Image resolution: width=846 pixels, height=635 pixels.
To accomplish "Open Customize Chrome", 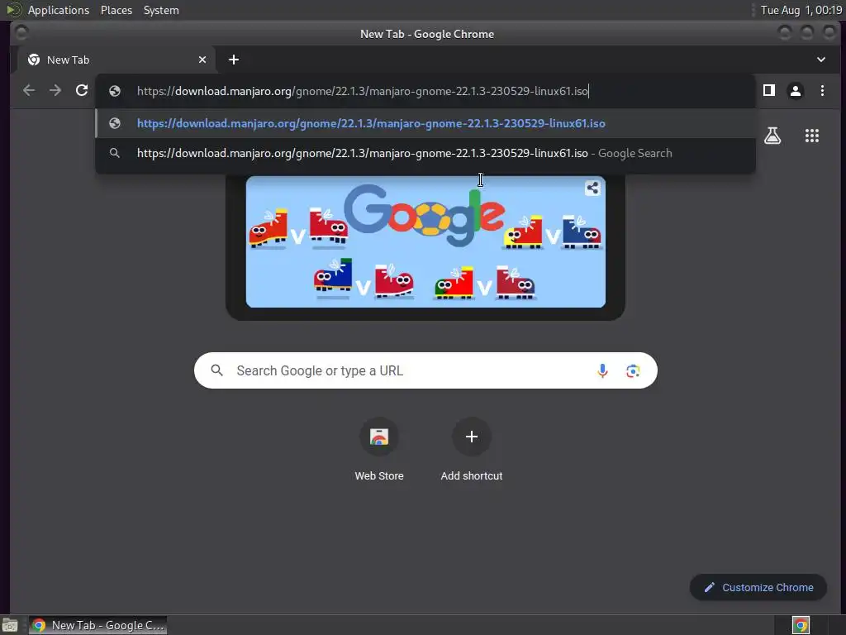I will 758,587.
